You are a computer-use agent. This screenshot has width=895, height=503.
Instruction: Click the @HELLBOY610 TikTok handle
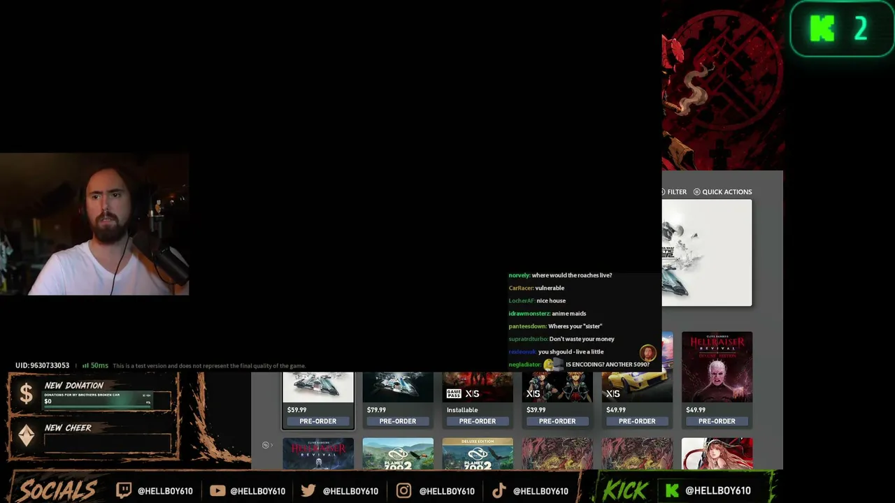(x=540, y=491)
